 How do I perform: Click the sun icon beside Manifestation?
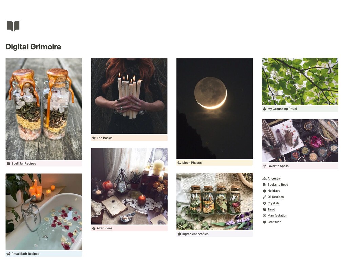click(x=264, y=216)
